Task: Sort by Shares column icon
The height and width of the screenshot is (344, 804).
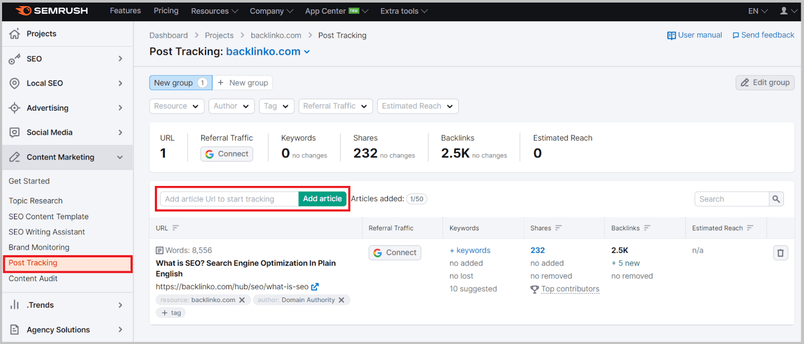Action: (x=558, y=228)
